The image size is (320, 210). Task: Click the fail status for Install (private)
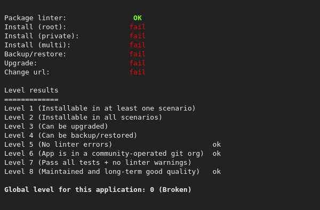click(x=138, y=36)
